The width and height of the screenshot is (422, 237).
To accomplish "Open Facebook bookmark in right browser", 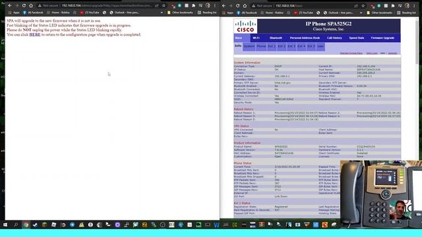I will [247, 13].
